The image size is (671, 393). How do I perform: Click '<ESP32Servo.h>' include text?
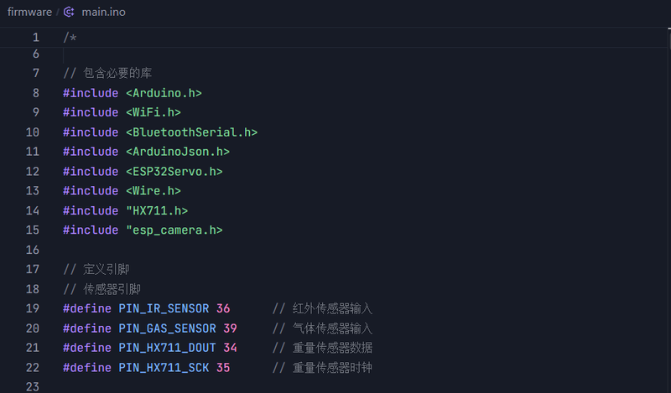click(174, 172)
